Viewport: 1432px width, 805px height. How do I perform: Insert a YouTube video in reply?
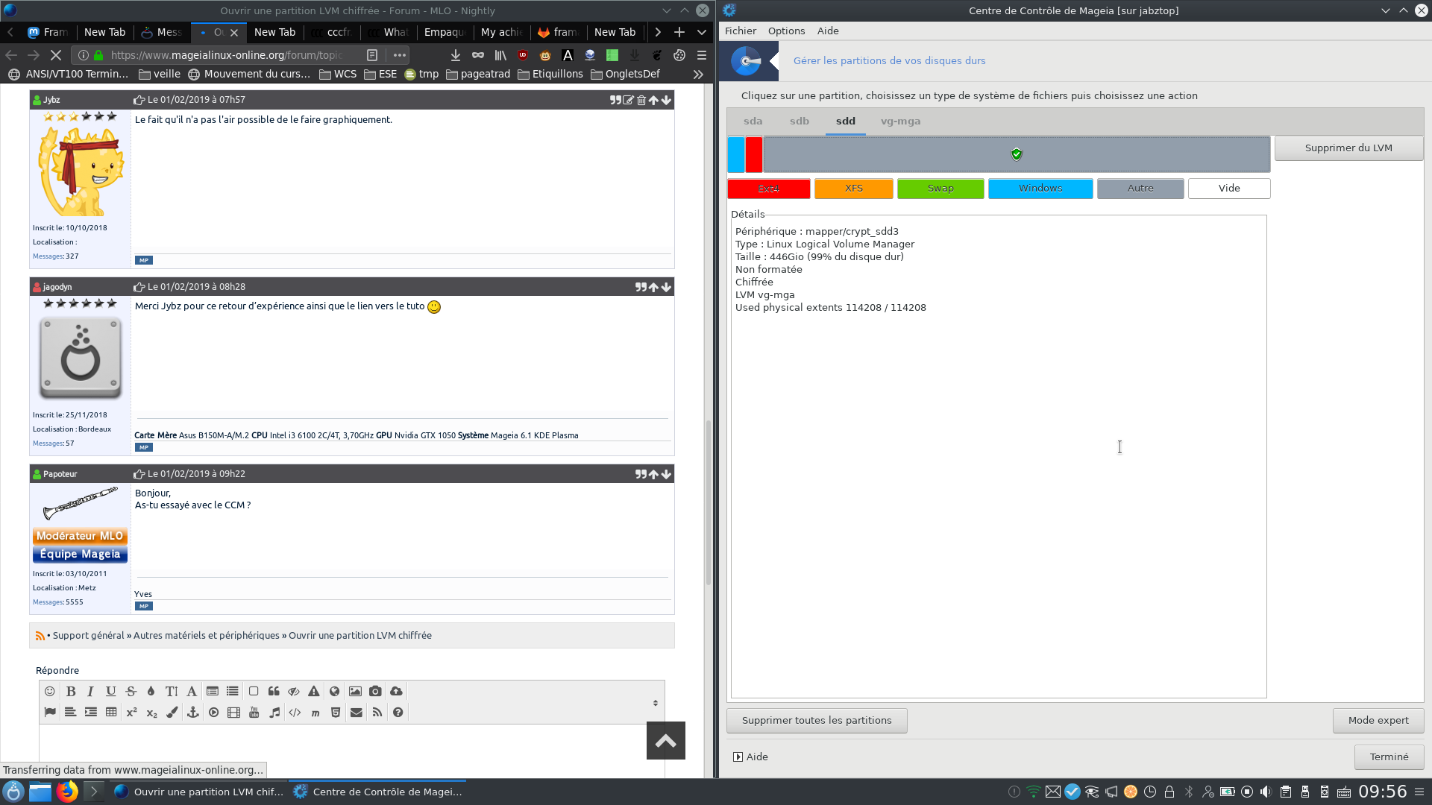tap(254, 713)
